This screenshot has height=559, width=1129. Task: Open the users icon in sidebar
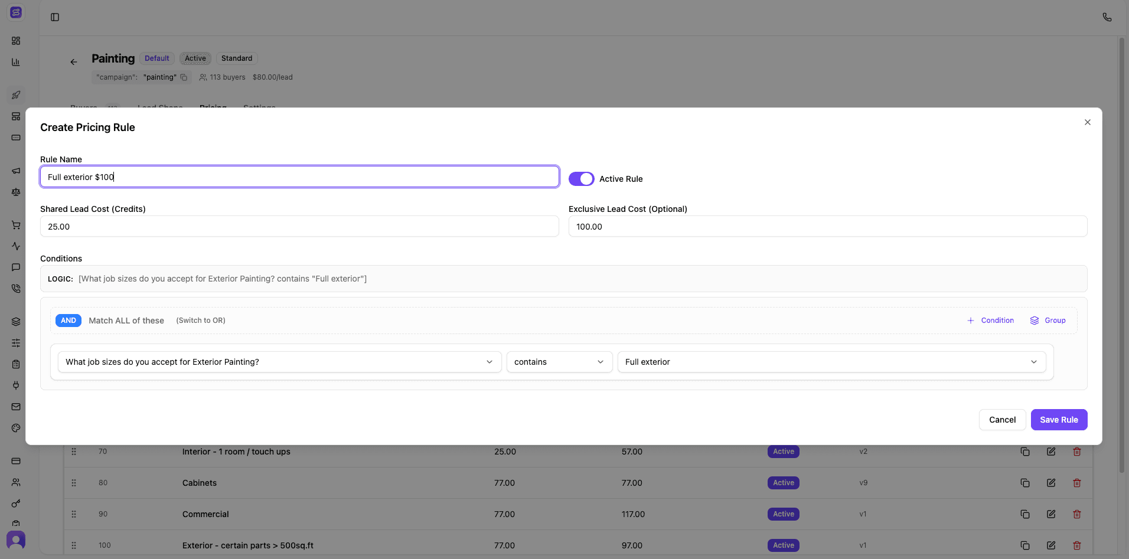click(x=16, y=482)
